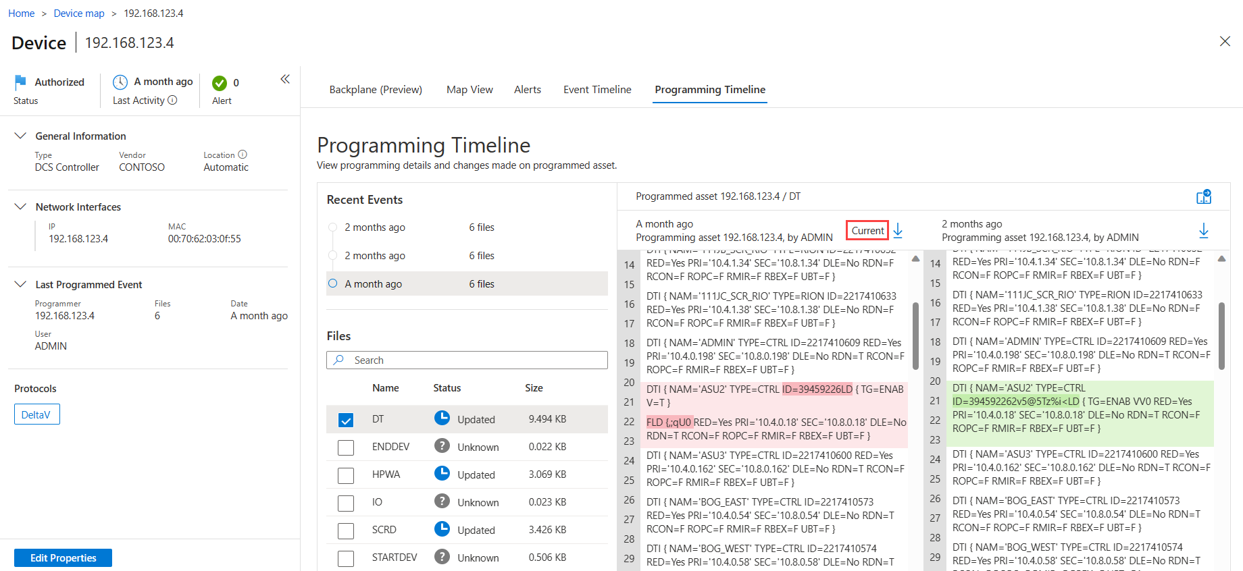
Task: Click the DeltaV protocol button
Action: [37, 414]
